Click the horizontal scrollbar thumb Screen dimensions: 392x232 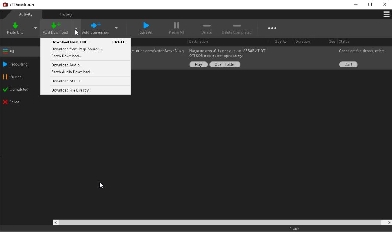220,222
